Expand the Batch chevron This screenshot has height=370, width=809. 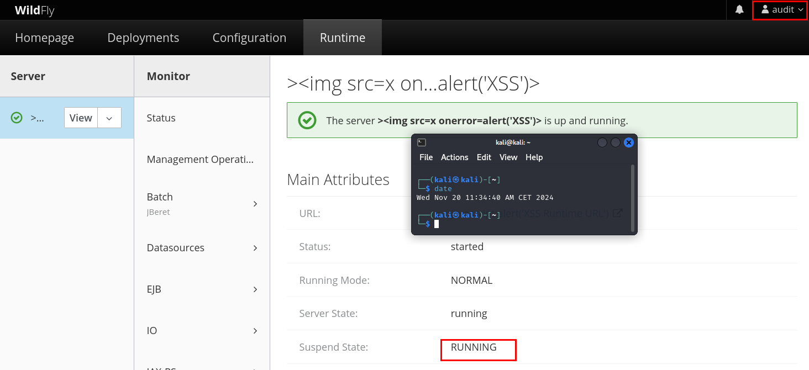pyautogui.click(x=255, y=204)
